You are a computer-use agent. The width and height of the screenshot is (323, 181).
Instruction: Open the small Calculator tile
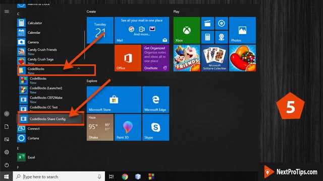pos(207,37)
